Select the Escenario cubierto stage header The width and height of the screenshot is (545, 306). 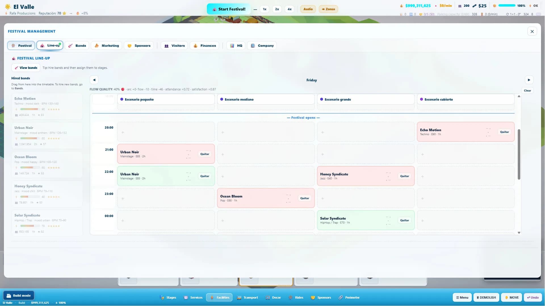pos(466,99)
